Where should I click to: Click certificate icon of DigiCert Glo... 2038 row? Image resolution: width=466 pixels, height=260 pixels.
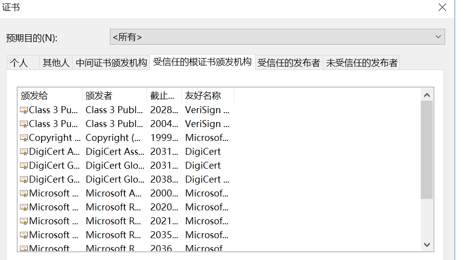coord(24,180)
